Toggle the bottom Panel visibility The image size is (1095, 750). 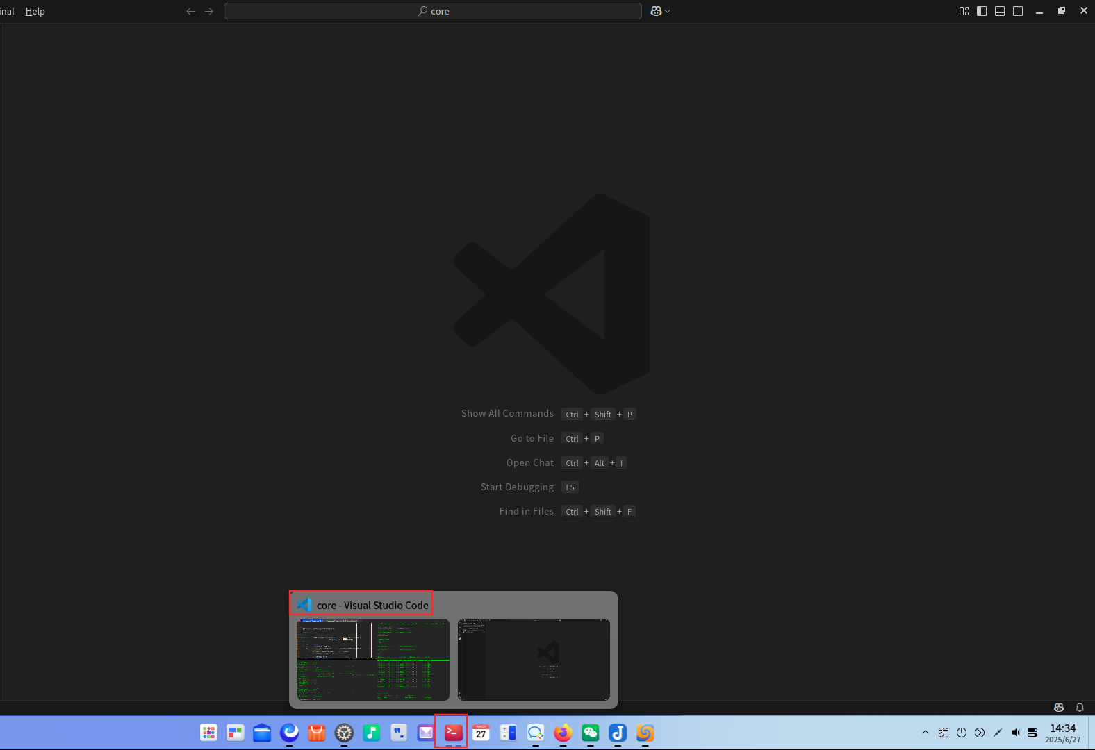pyautogui.click(x=1000, y=11)
